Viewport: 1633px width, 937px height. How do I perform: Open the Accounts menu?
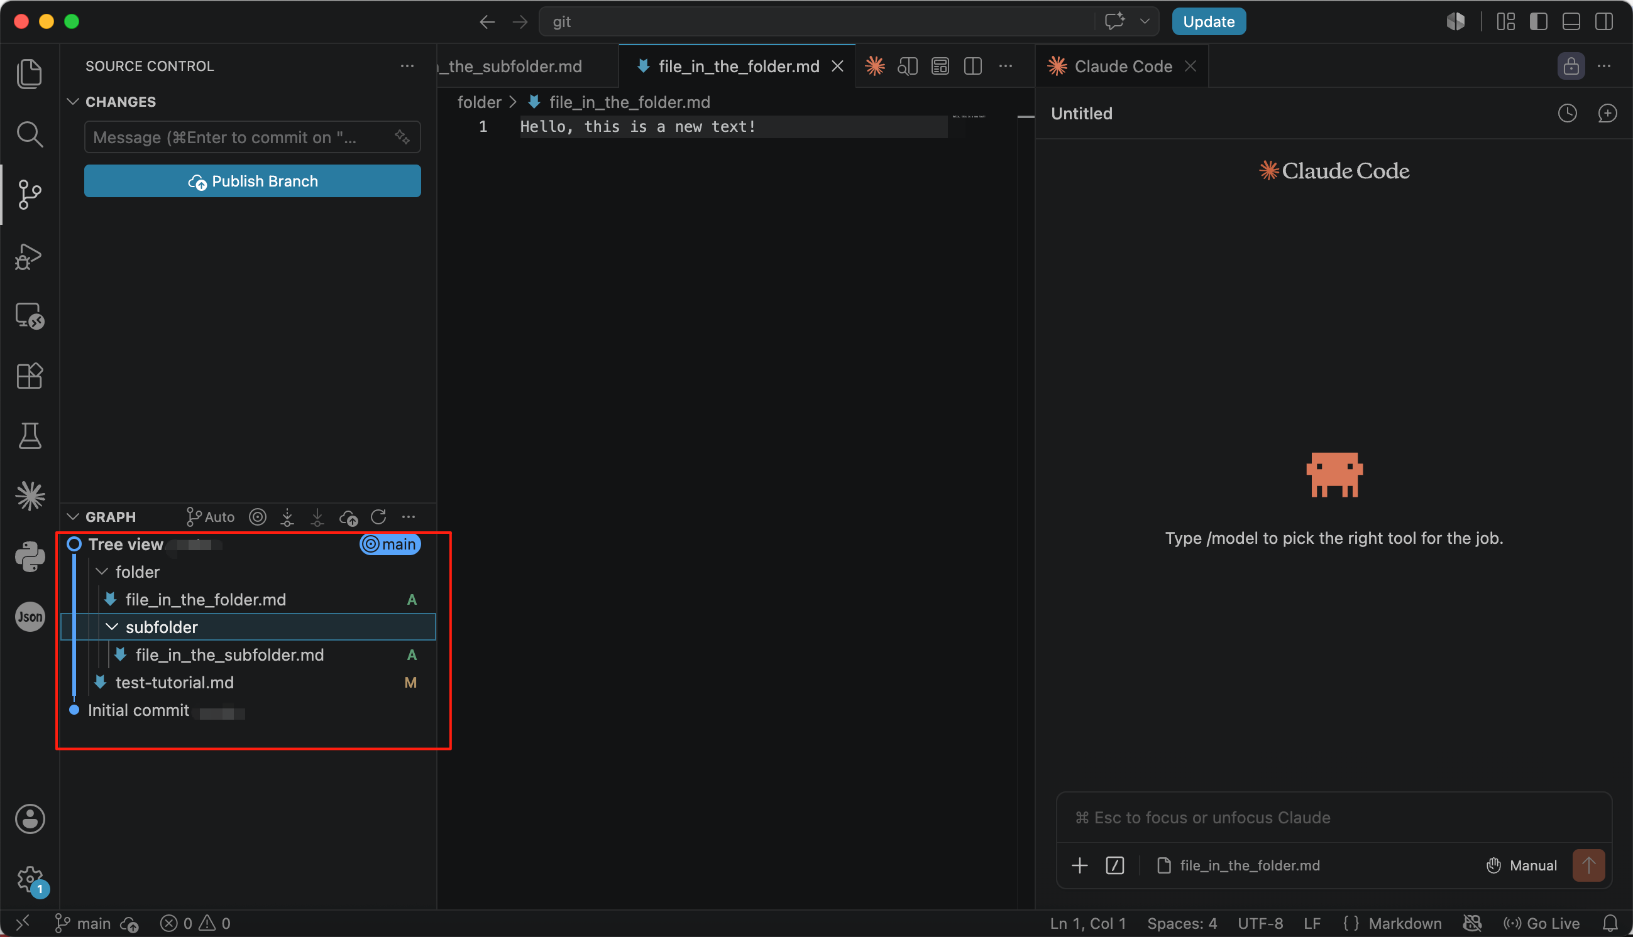point(30,819)
